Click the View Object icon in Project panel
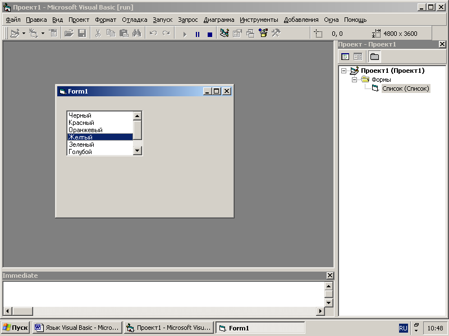Image resolution: width=449 pixels, height=336 pixels. [x=358, y=57]
